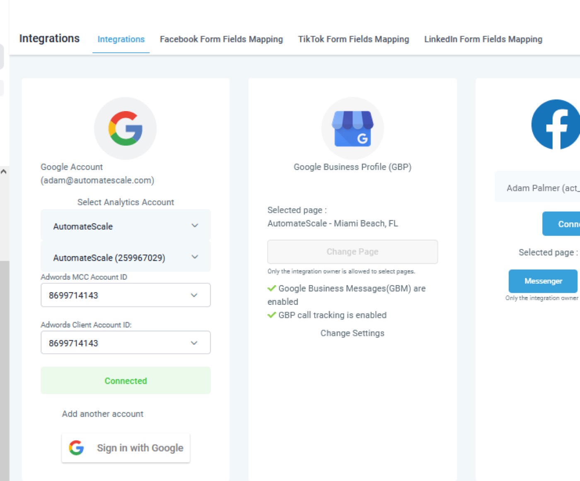Click the Adwords Client Account ID label
The image size is (580, 481).
point(86,325)
